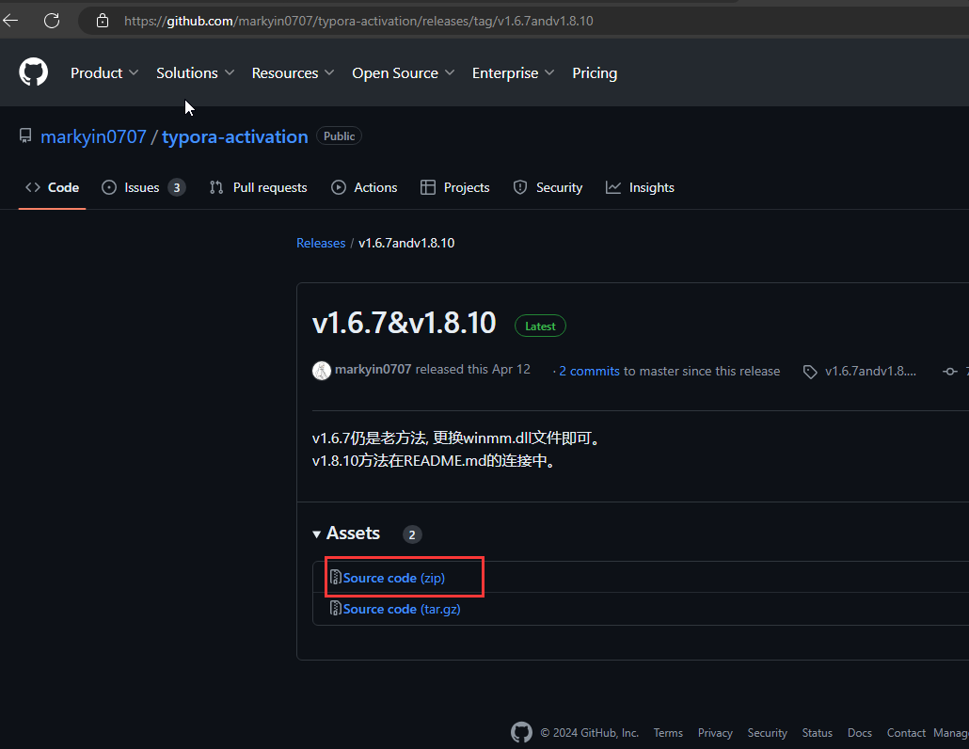Click the Security tab shield icon

point(520,187)
